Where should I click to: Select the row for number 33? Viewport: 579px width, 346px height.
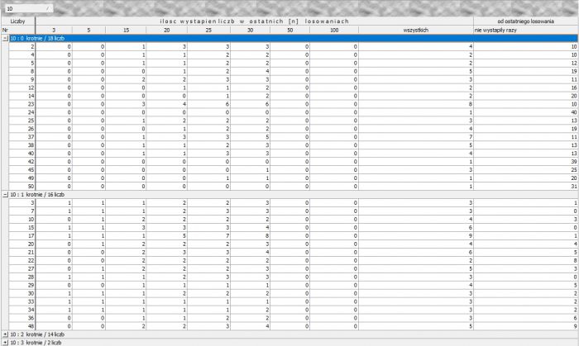[x=293, y=301]
